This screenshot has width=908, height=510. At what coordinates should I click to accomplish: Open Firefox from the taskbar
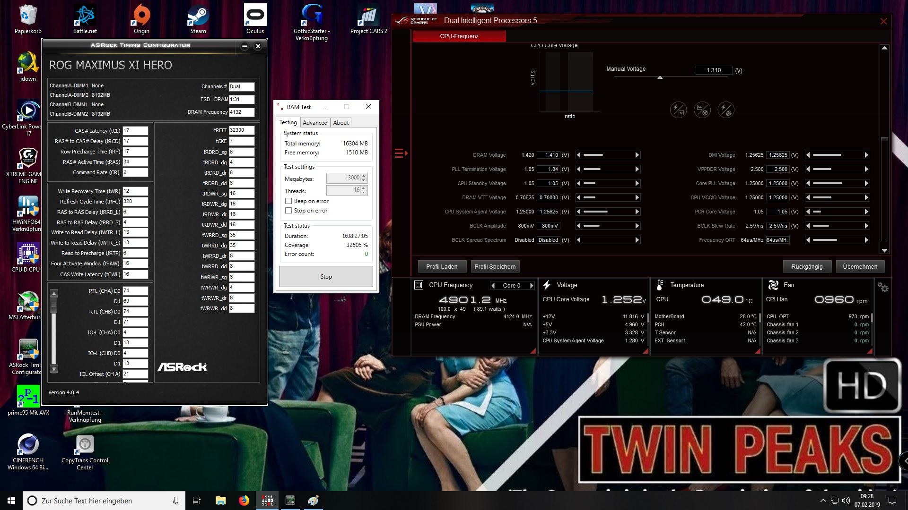click(244, 501)
